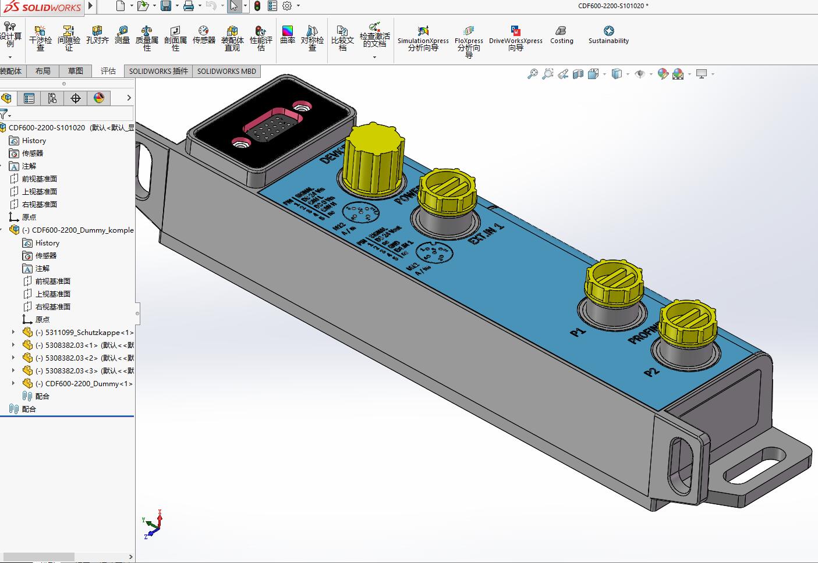Click Check Active Document (检查激活的文档)
The image size is (818, 563).
374,36
